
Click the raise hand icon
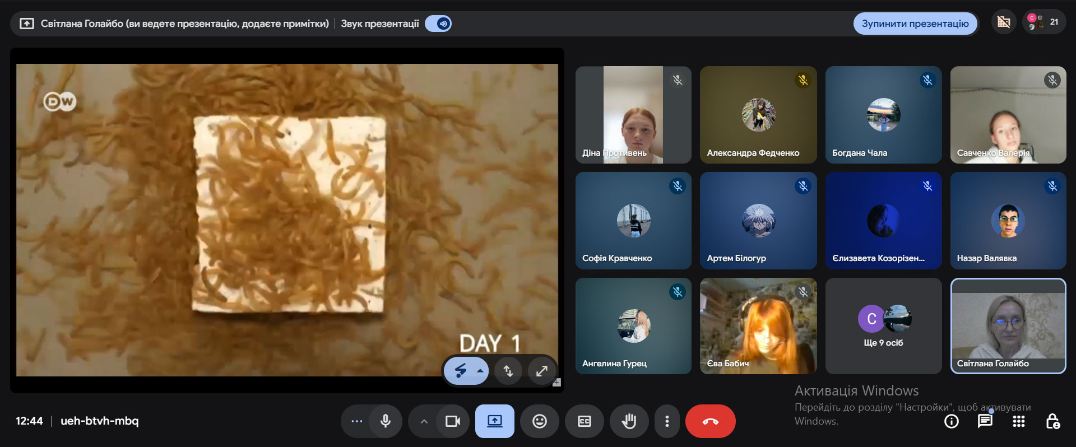point(629,421)
